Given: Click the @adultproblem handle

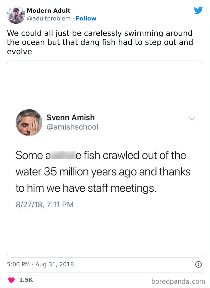Looking at the screenshot, I should click(49, 18).
